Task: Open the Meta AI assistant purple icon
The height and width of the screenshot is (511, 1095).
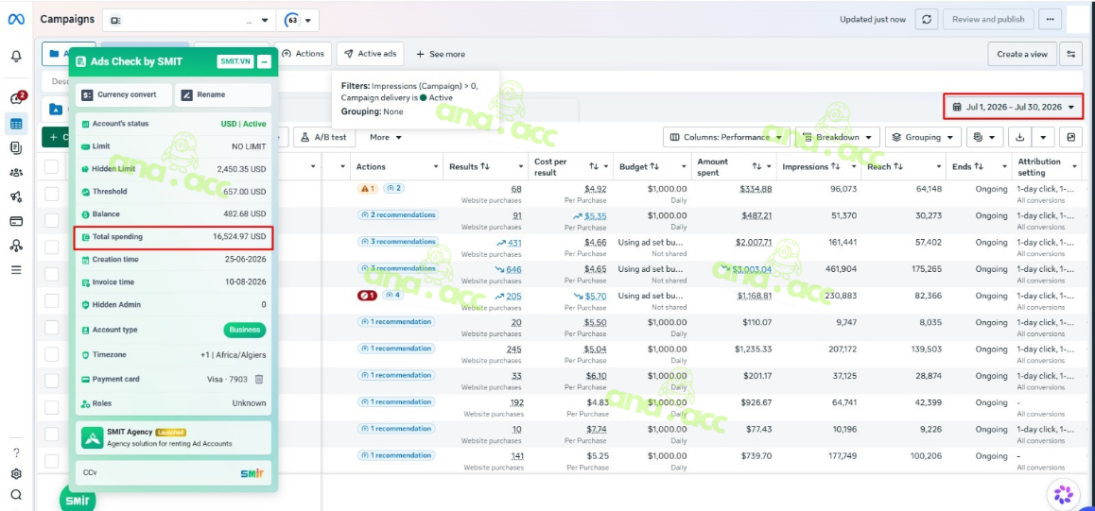Action: (x=1063, y=495)
